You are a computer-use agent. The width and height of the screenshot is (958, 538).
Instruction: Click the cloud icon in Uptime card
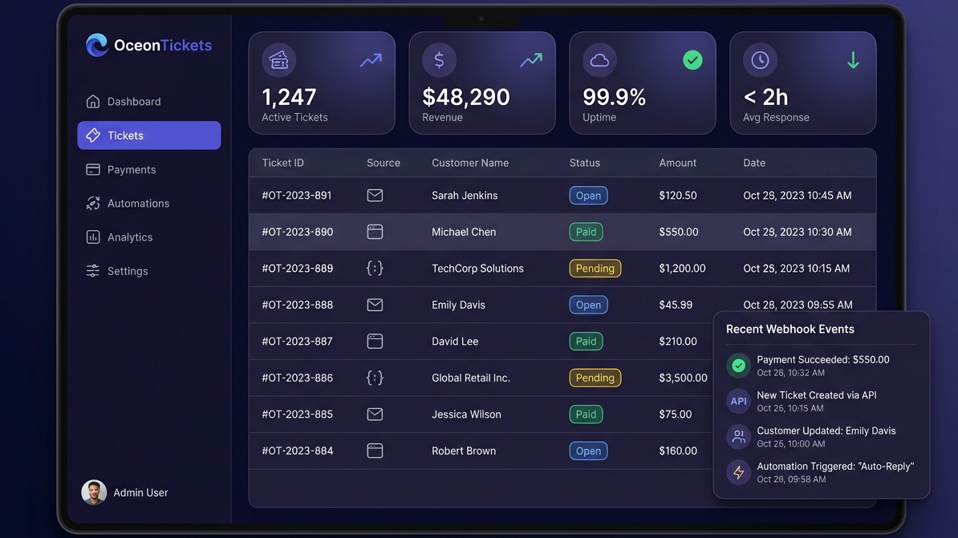pos(599,60)
